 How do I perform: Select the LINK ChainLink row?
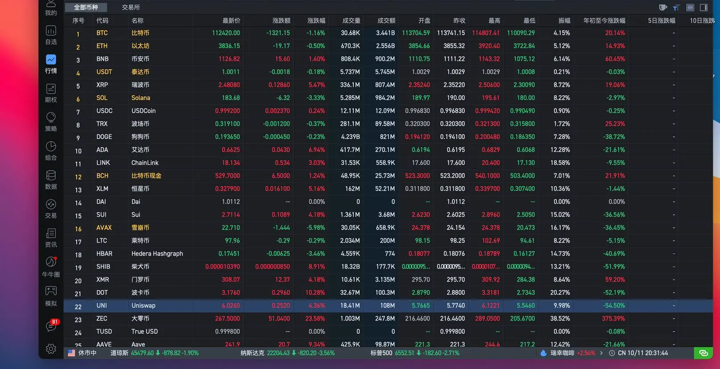(x=388, y=163)
